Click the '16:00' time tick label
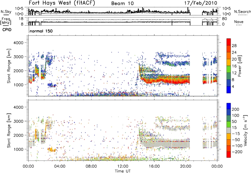 tap(154, 166)
